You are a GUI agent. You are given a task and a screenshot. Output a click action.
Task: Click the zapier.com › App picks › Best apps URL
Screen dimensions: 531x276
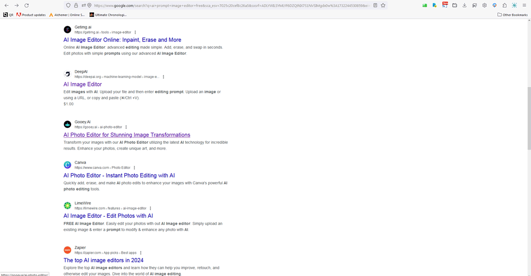[x=105, y=253]
